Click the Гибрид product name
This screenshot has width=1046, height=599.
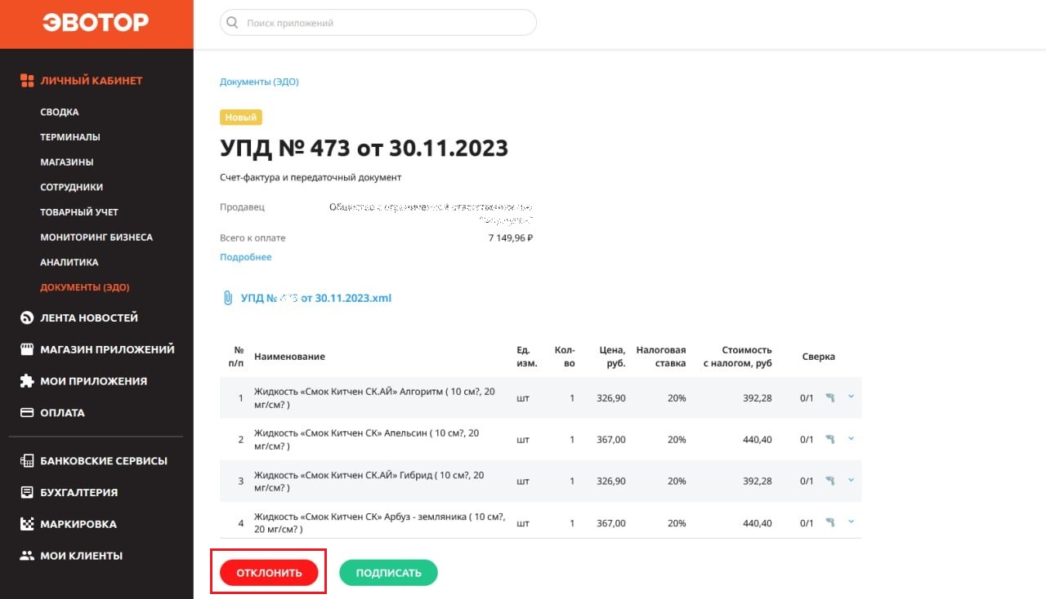(x=369, y=481)
